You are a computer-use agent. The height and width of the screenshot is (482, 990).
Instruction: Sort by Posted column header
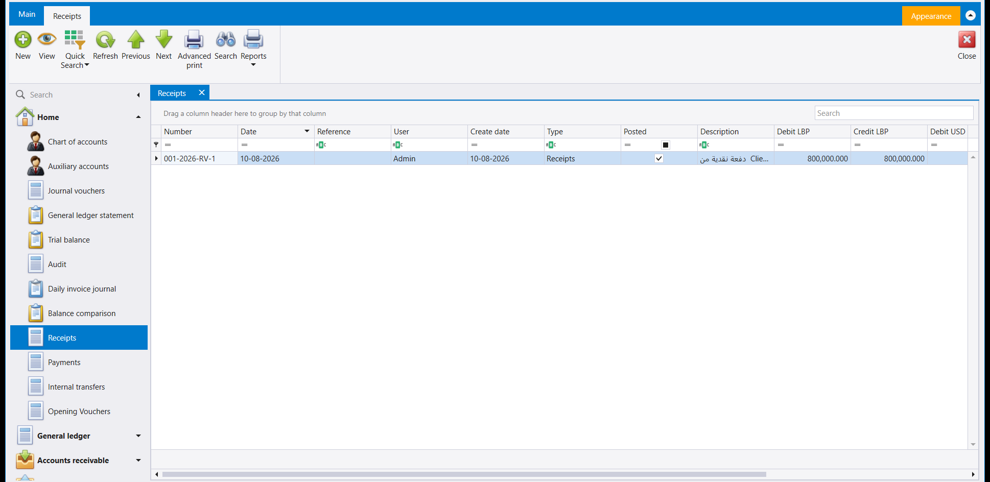click(659, 131)
